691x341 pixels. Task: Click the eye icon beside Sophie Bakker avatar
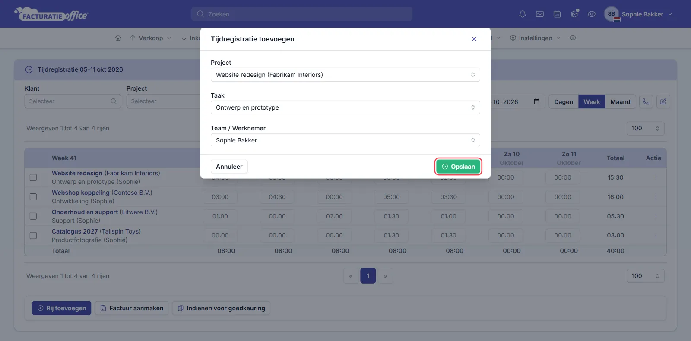pyautogui.click(x=592, y=14)
